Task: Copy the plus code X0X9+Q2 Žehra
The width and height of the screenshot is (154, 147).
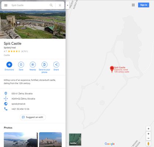Action: pos(23,99)
